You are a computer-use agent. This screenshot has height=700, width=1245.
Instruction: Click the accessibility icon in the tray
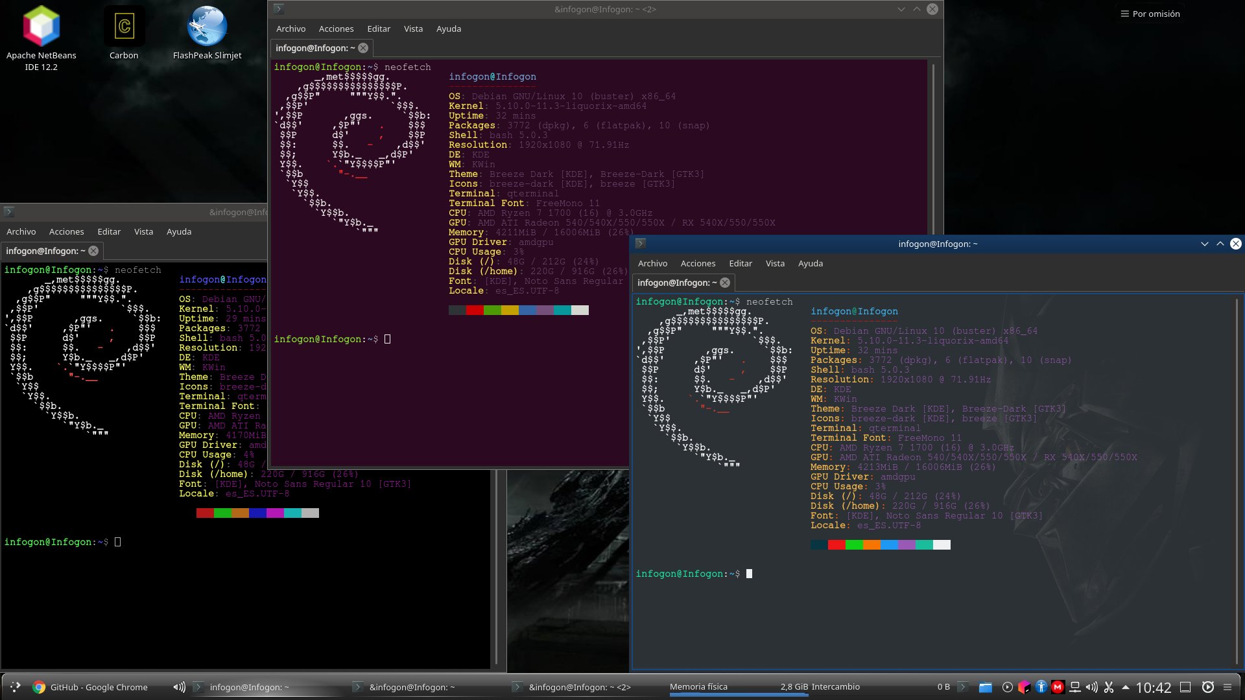[x=1041, y=687]
